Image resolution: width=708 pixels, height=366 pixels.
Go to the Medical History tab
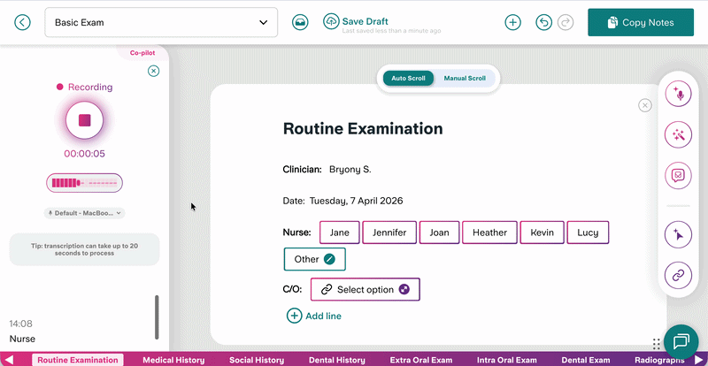(173, 360)
